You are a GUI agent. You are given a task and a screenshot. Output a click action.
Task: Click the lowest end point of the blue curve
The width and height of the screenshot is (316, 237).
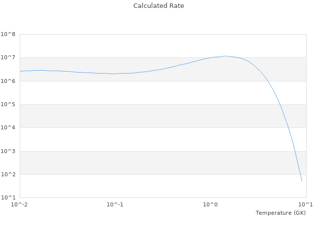tap(302, 181)
